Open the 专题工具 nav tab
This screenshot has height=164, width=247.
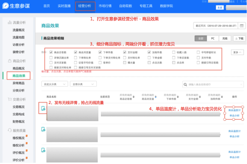tap(146, 6)
